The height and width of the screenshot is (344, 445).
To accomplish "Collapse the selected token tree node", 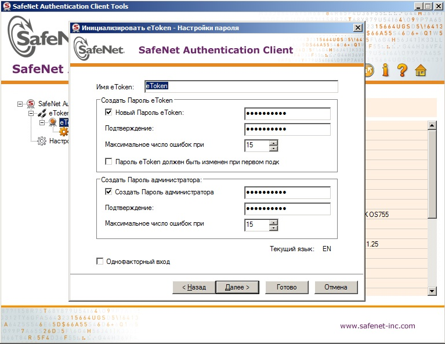I will pos(42,122).
